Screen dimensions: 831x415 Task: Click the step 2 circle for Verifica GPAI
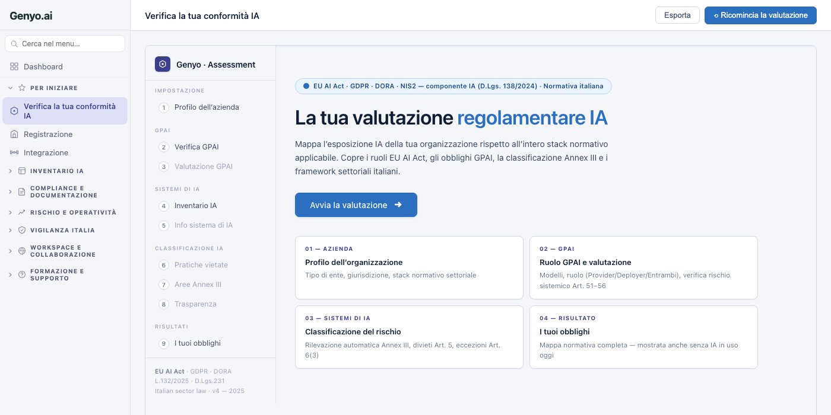164,147
